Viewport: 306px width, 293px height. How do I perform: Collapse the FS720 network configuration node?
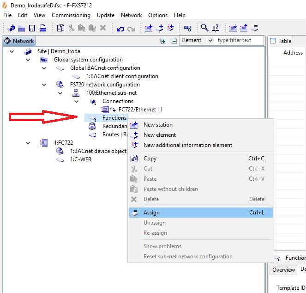pos(44,85)
